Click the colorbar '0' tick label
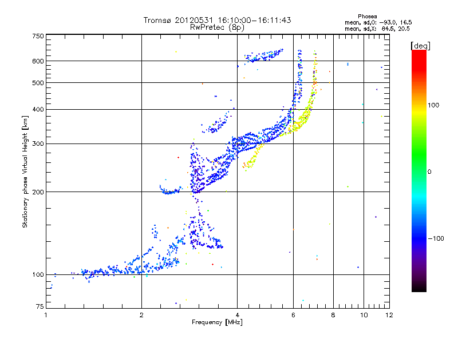The image size is (458, 343). coord(429,172)
